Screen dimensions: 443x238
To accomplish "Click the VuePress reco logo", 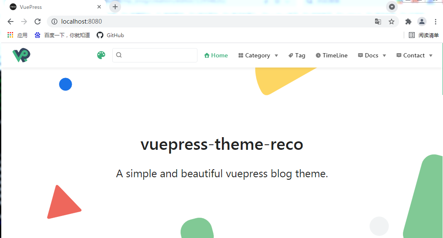I will 22,55.
